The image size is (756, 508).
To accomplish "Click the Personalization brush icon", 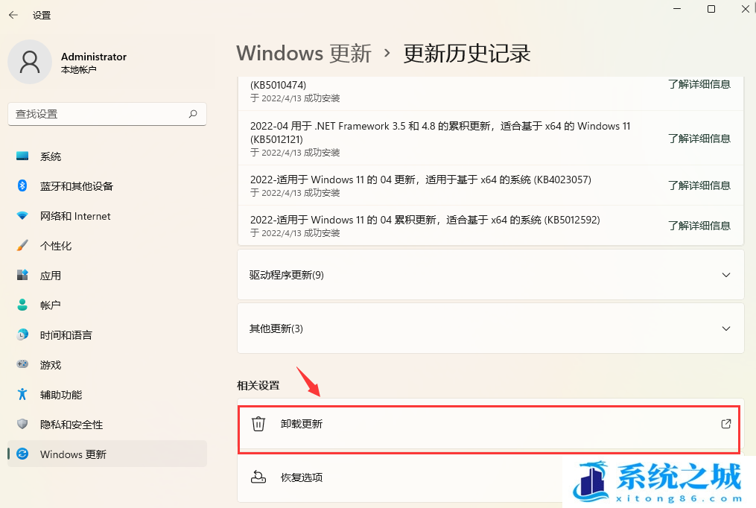I will coord(22,246).
